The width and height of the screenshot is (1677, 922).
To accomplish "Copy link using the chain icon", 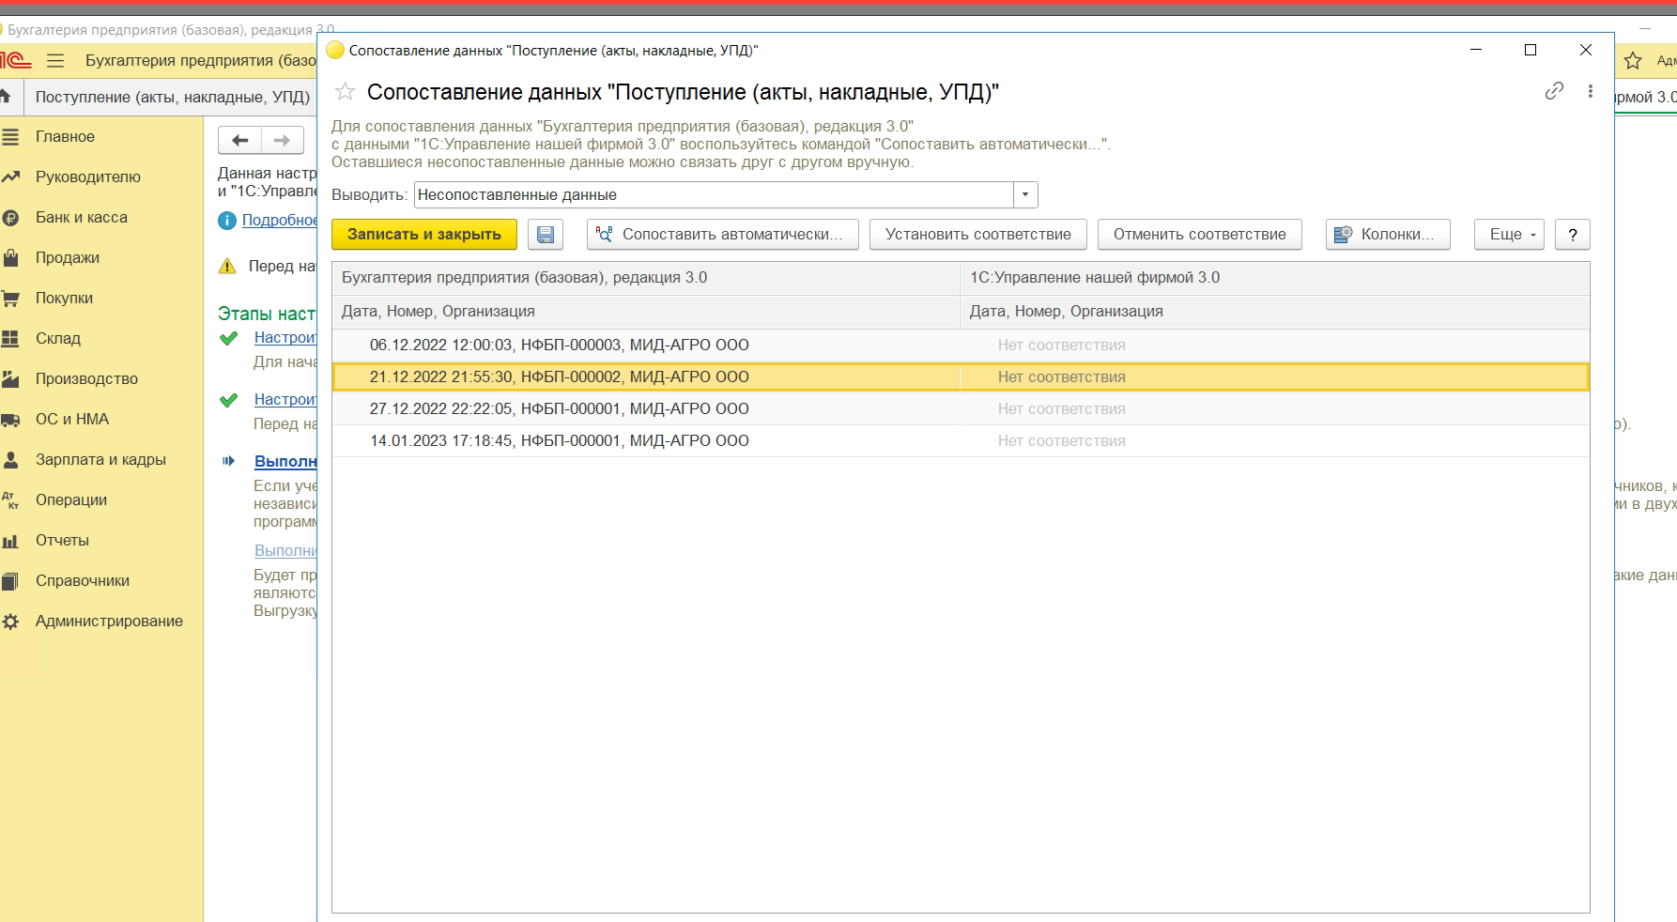I will point(1554,91).
